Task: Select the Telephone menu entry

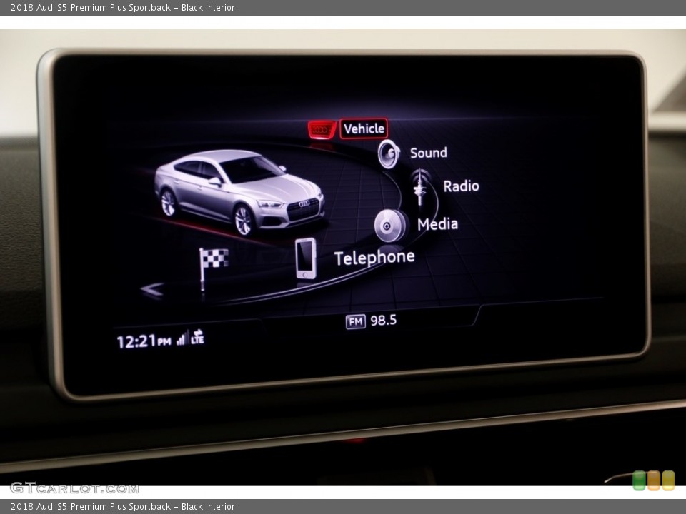Action: click(374, 258)
